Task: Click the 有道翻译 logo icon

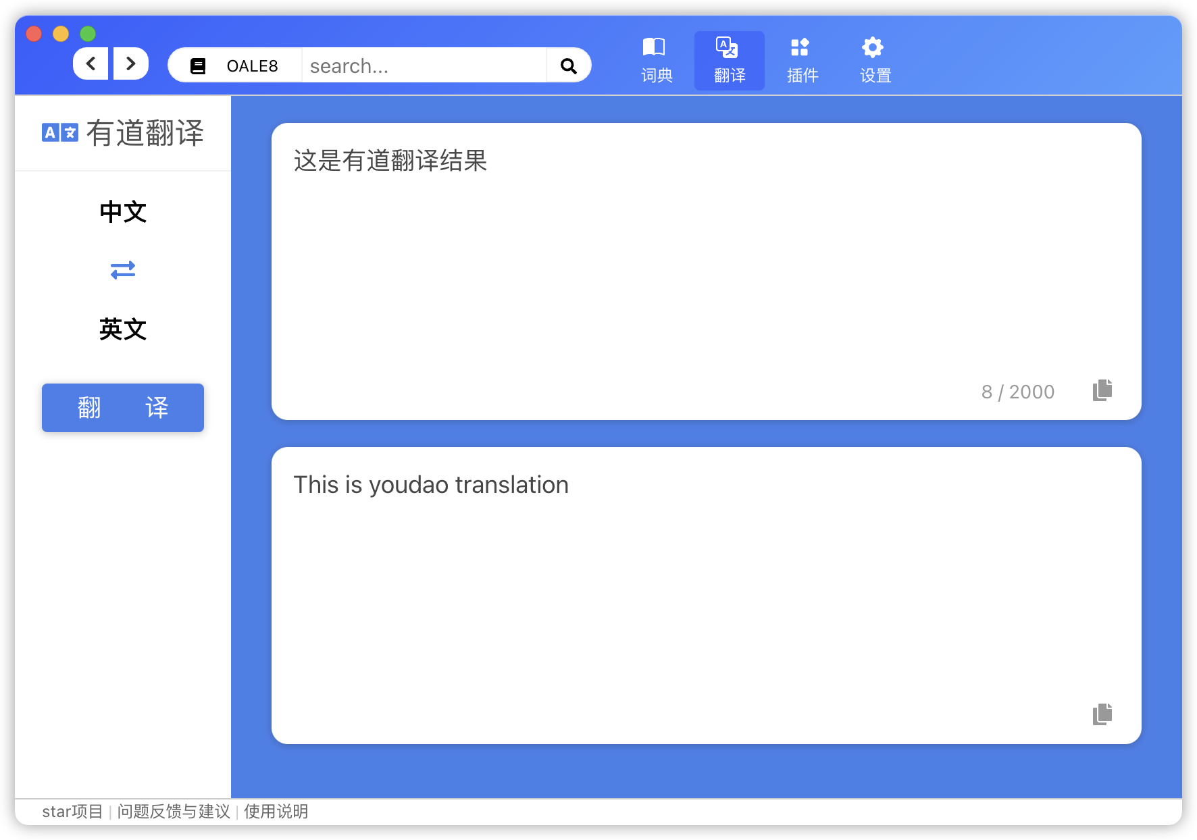Action: [59, 132]
